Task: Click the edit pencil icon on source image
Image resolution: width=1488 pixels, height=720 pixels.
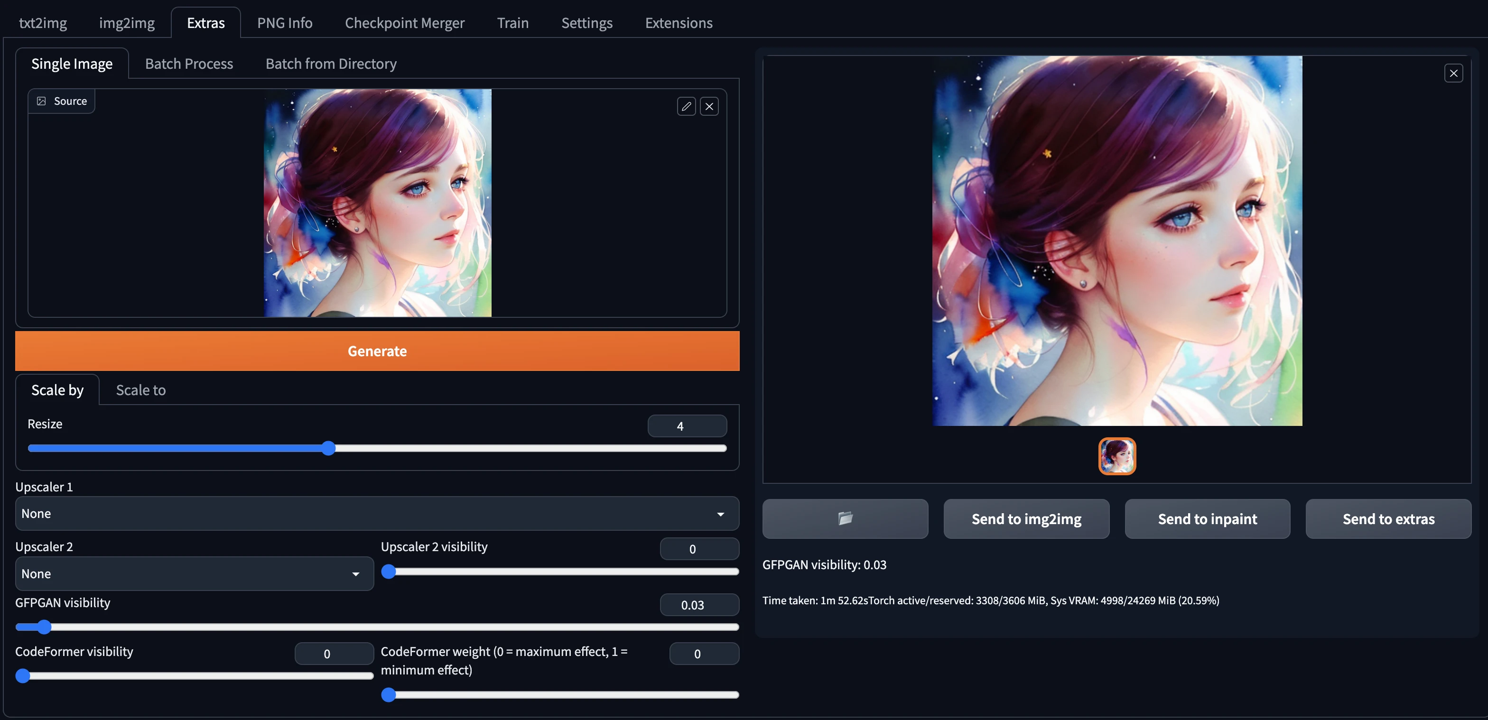Action: 686,106
